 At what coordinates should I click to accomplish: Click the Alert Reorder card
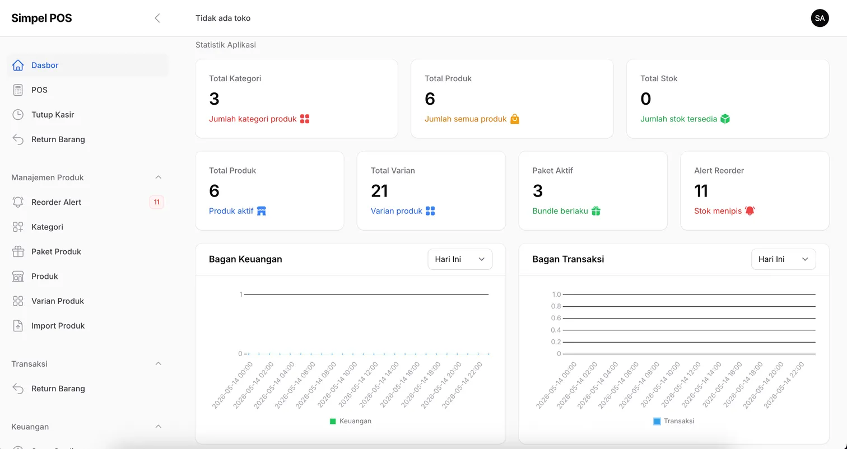755,191
